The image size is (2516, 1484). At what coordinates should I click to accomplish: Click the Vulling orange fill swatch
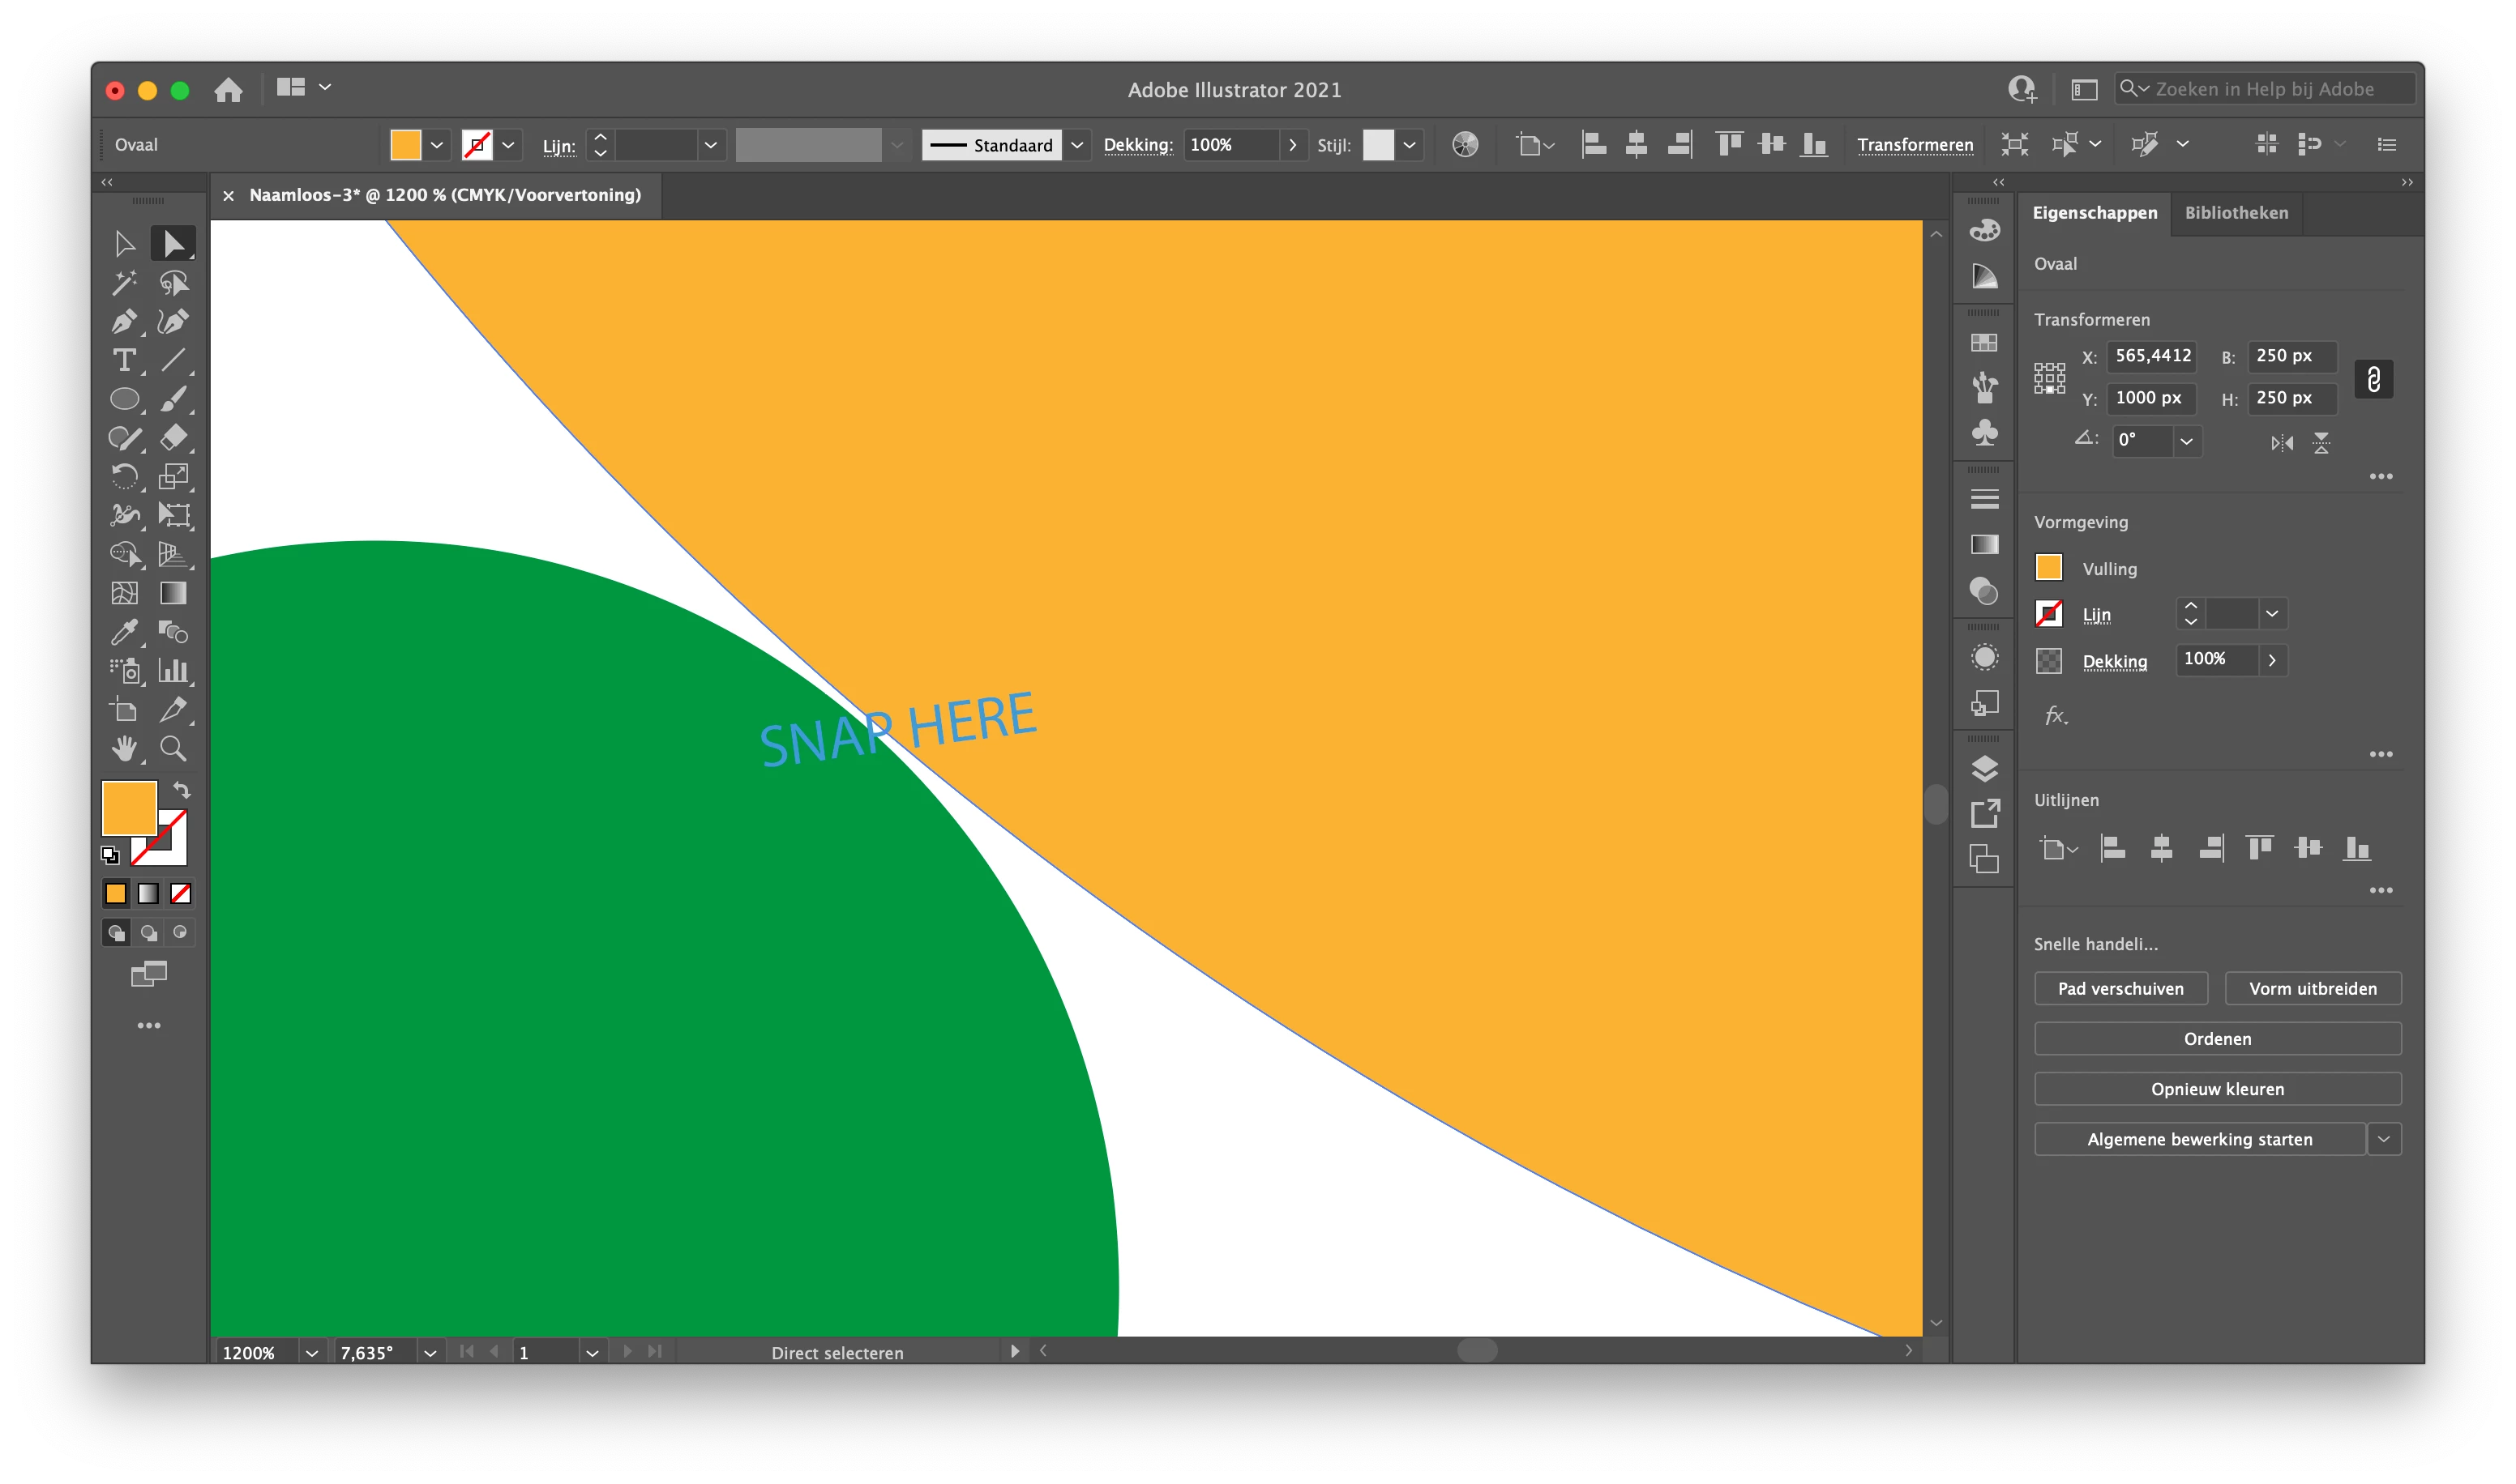point(2047,568)
